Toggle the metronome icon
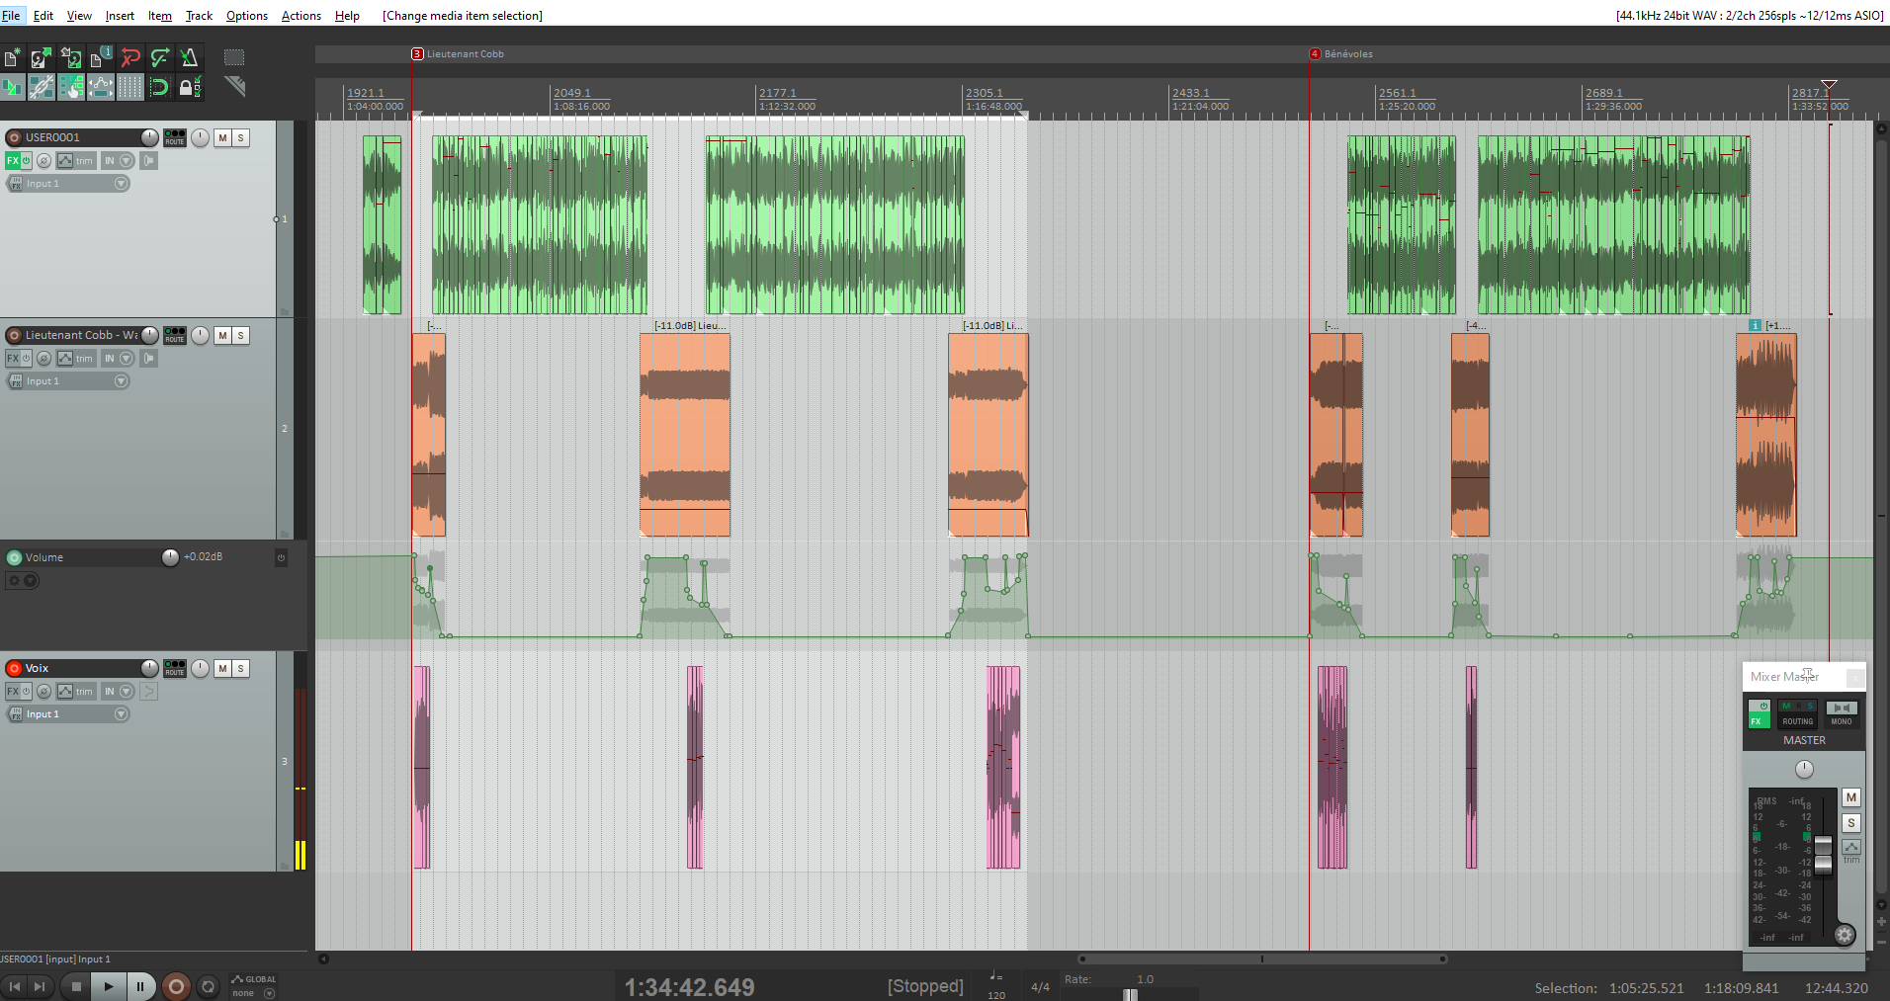The width and height of the screenshot is (1890, 1001). coord(189,57)
